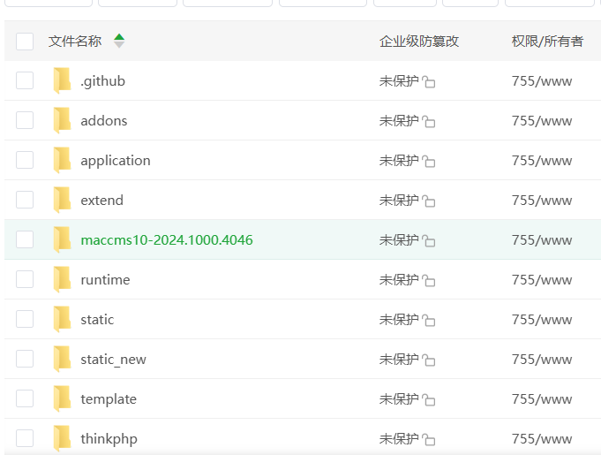The image size is (601, 455).
Task: Click the 文件名称 column header
Action: [75, 41]
